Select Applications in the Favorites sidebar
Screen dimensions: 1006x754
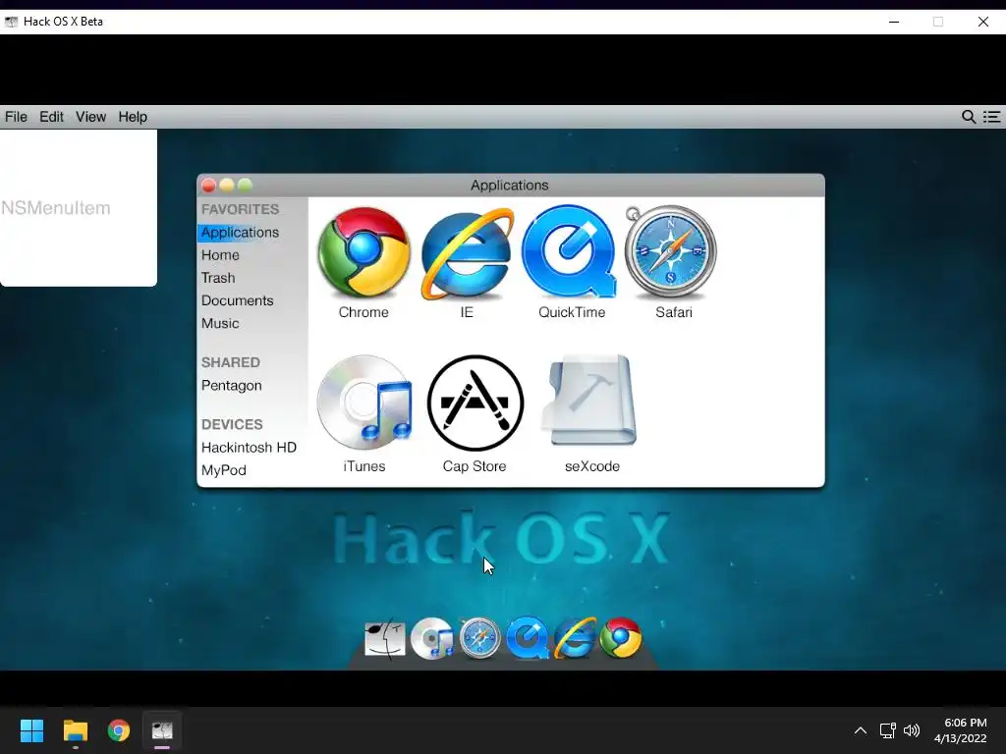240,232
